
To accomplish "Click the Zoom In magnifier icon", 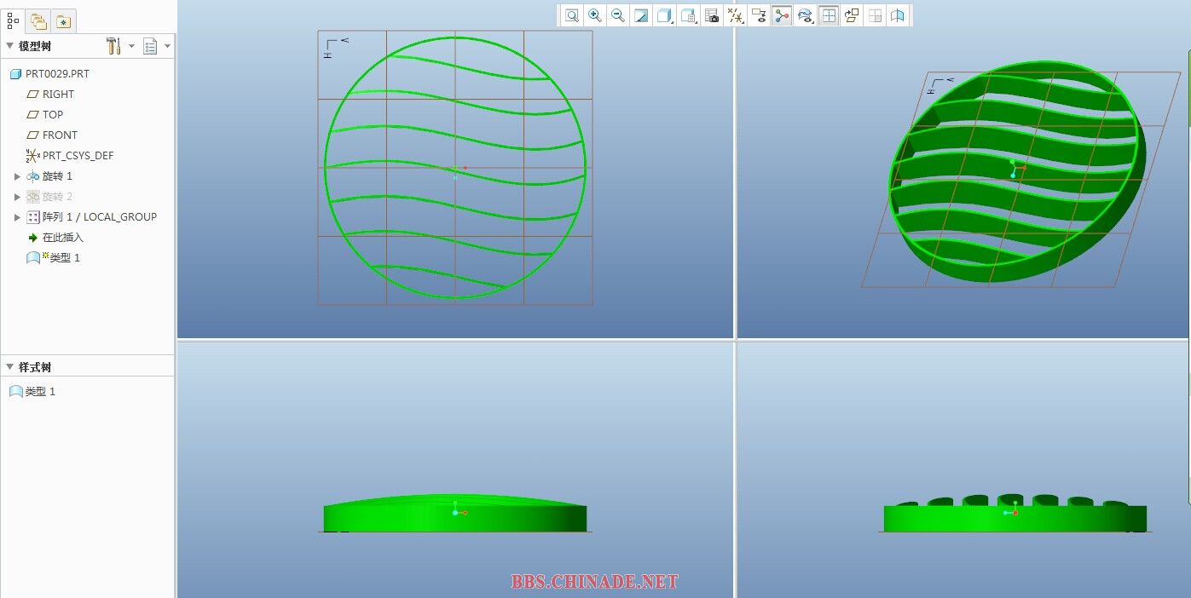I will [595, 15].
